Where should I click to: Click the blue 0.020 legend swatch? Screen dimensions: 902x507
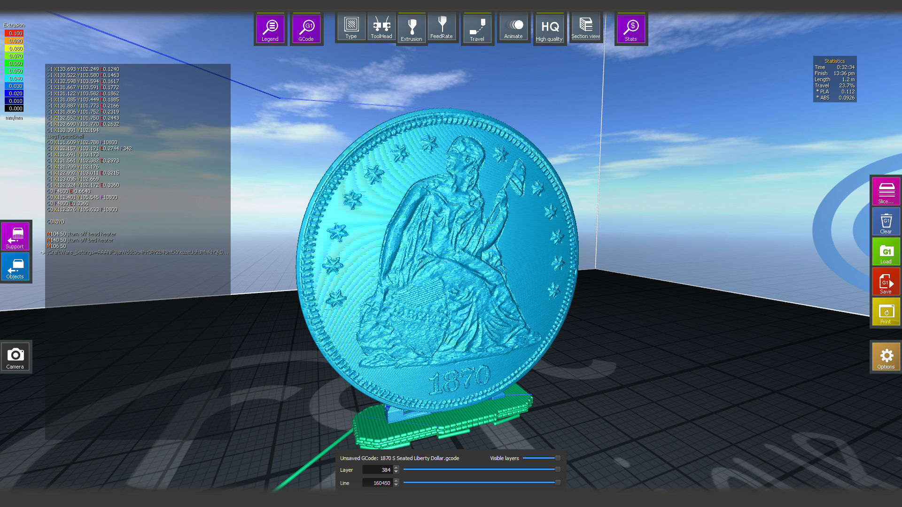coord(14,93)
